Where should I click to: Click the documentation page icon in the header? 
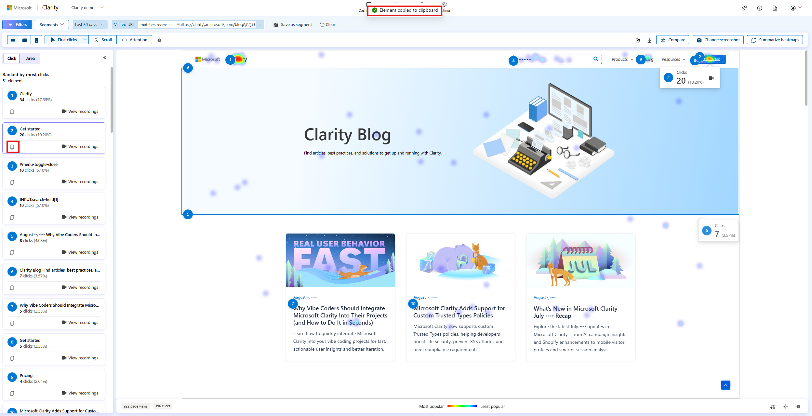[x=775, y=8]
